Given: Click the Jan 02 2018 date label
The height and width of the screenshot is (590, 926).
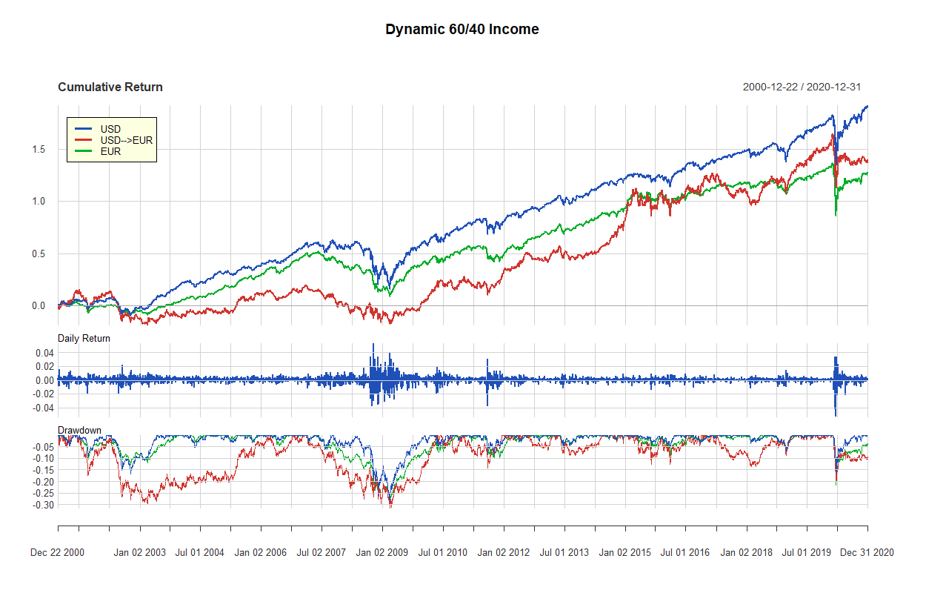Looking at the screenshot, I should tap(746, 553).
